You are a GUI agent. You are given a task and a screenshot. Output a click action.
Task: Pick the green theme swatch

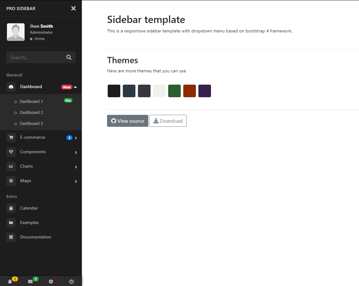tap(174, 91)
